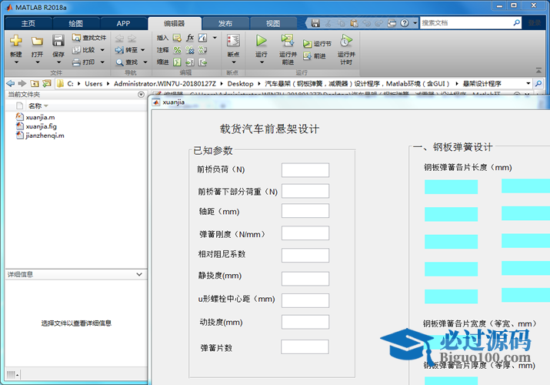
Task: Click the Run and Advance (运行并前进) icon
Action: coord(288,40)
